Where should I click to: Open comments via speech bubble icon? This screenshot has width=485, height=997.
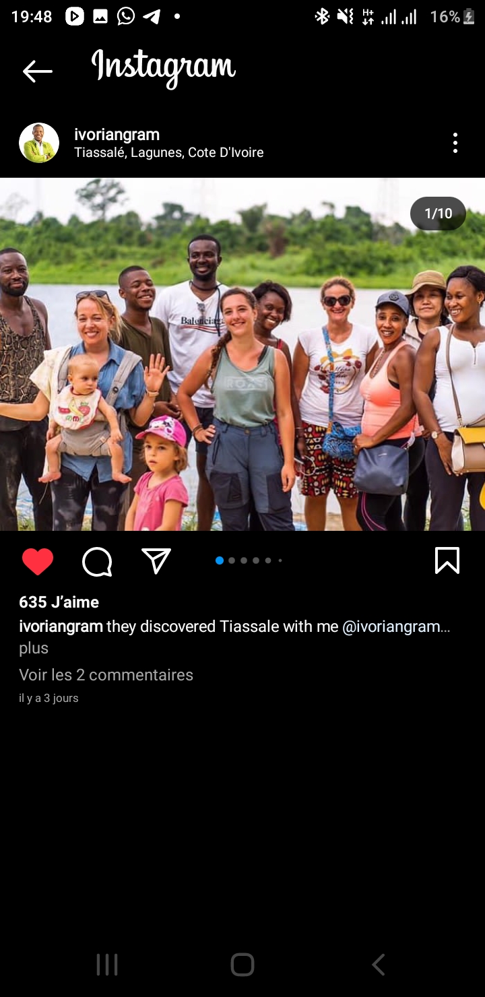(x=97, y=561)
